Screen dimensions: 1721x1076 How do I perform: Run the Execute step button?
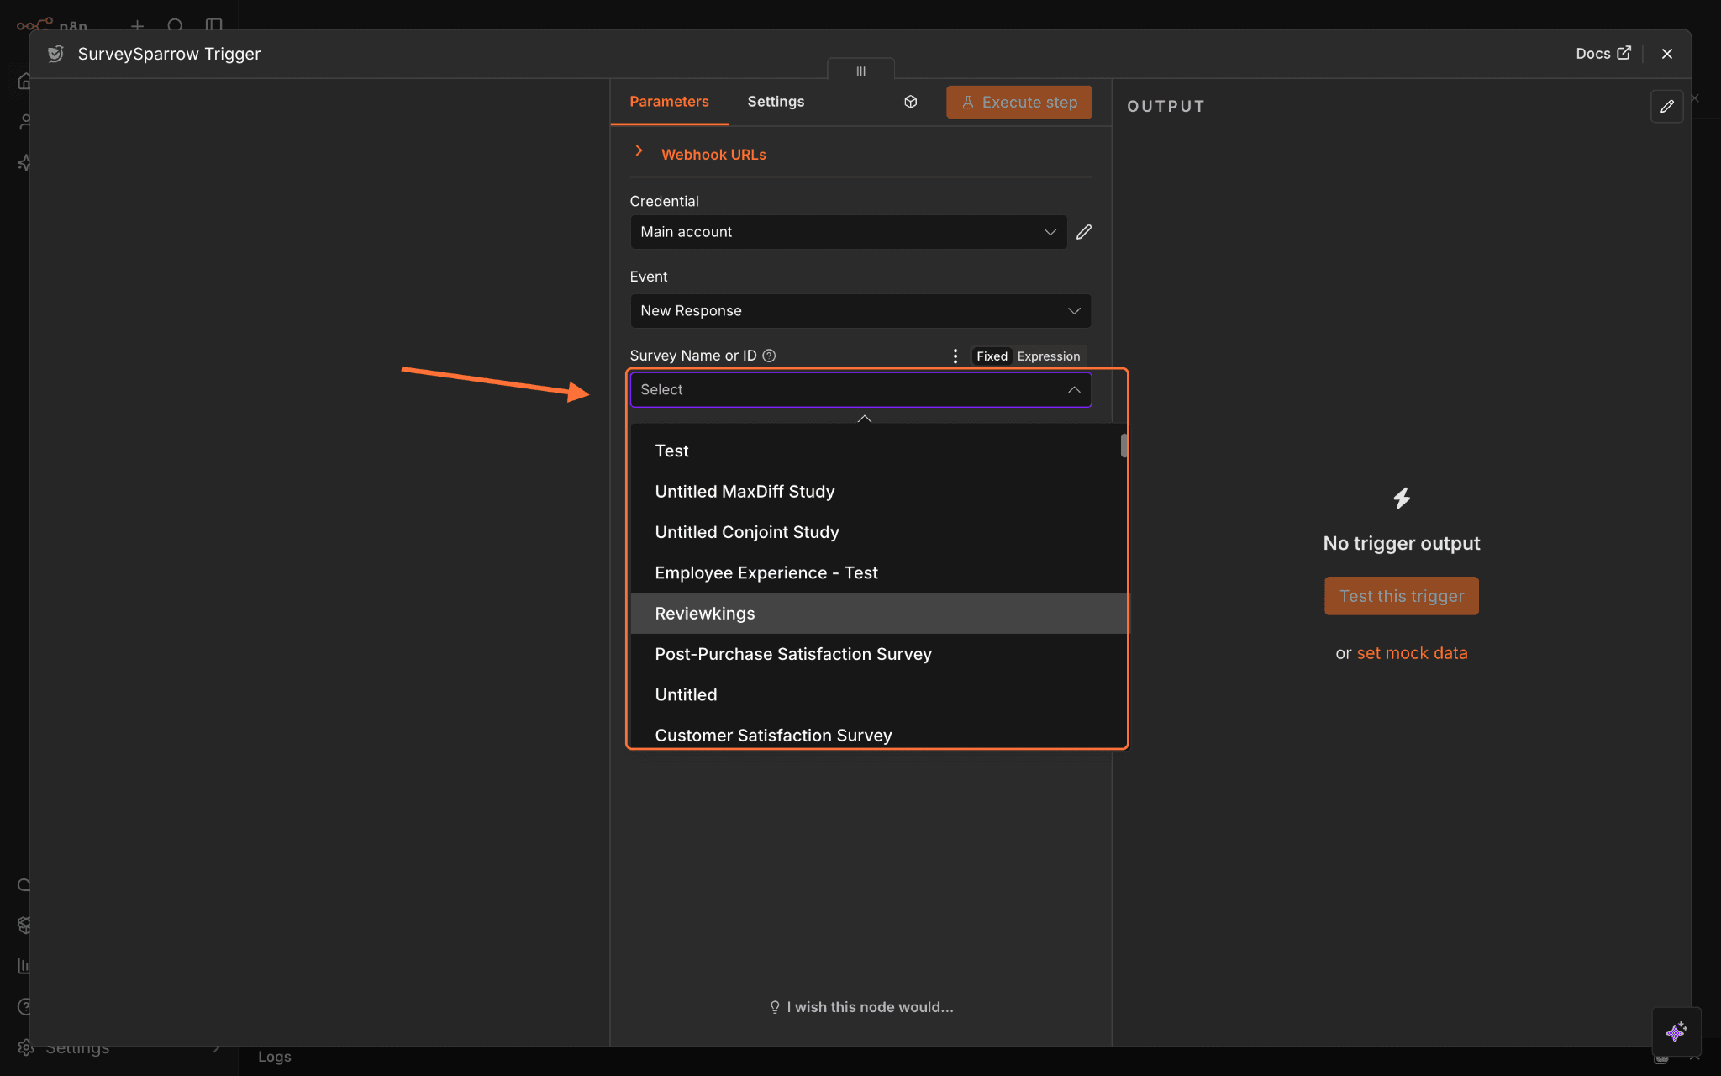pyautogui.click(x=1018, y=102)
